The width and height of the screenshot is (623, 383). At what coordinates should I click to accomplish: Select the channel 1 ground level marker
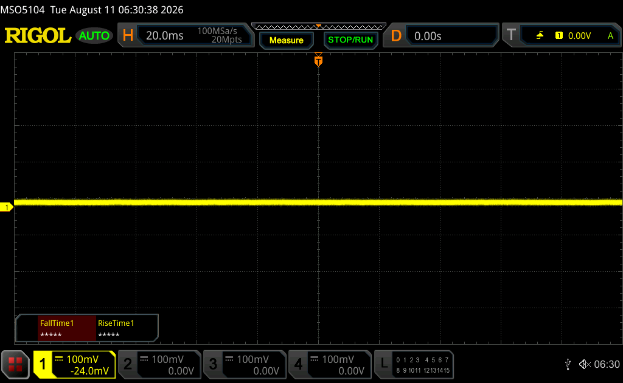pos(6,207)
